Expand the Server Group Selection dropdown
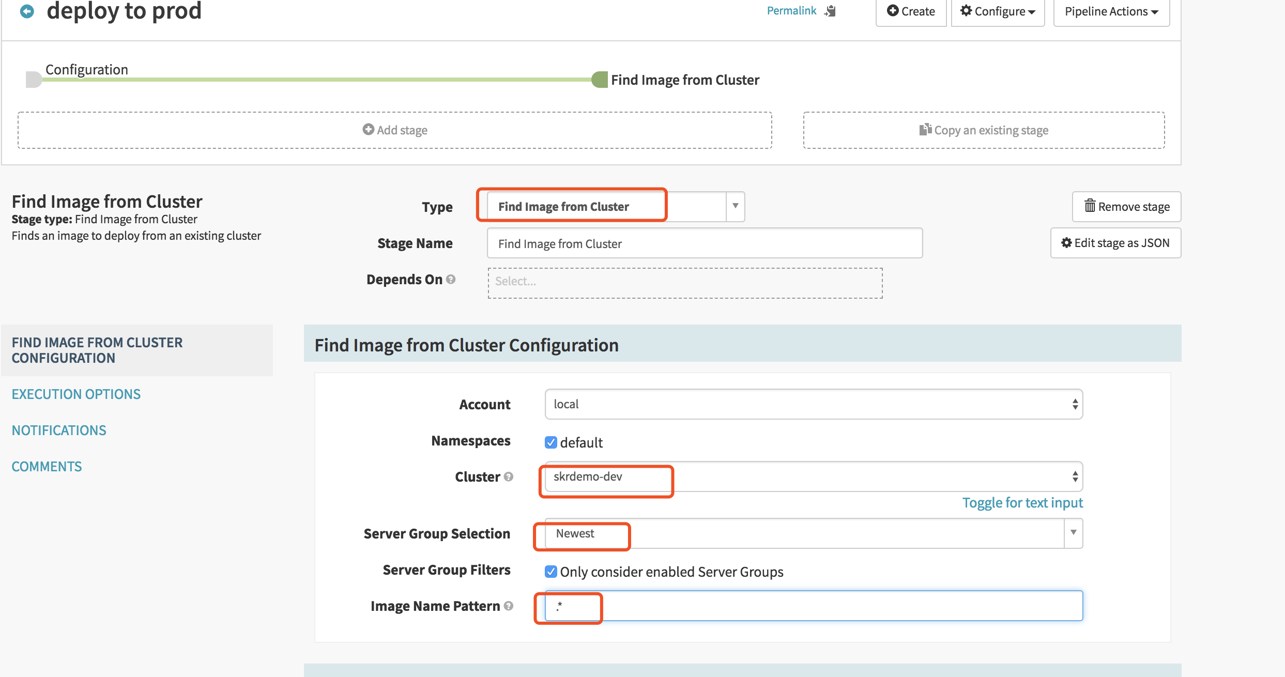This screenshot has height=677, width=1285. pos(1073,533)
